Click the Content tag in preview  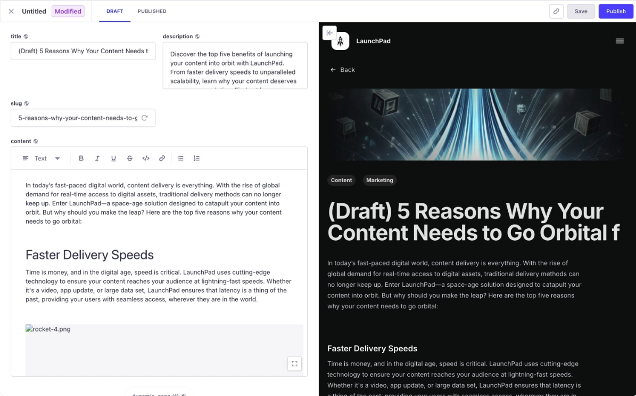click(341, 180)
